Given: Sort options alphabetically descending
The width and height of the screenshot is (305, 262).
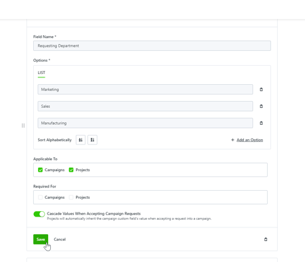Looking at the screenshot, I should [x=92, y=140].
